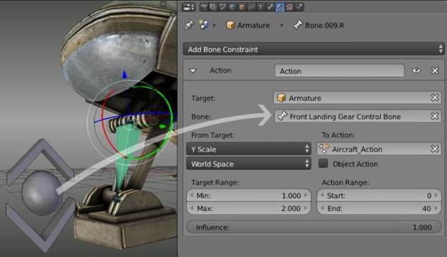Clear the Armature target

[x=435, y=98]
